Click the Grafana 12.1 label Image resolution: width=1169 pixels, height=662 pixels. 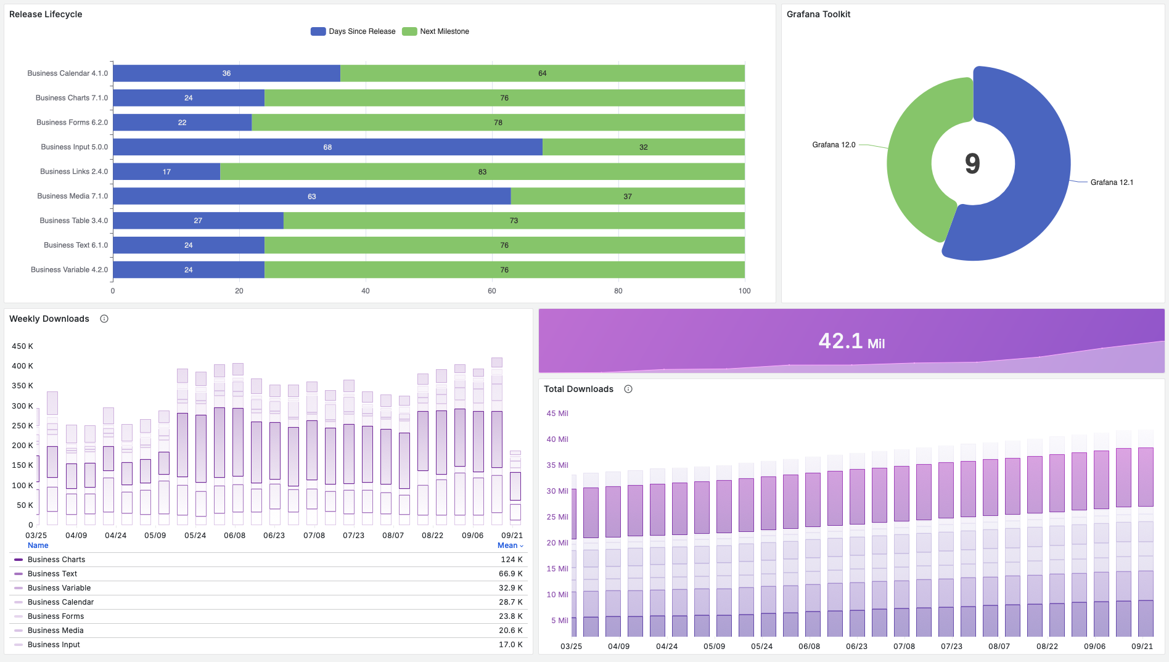[1112, 182]
